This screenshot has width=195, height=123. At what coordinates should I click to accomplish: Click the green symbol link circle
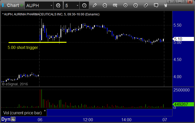click(22, 5)
